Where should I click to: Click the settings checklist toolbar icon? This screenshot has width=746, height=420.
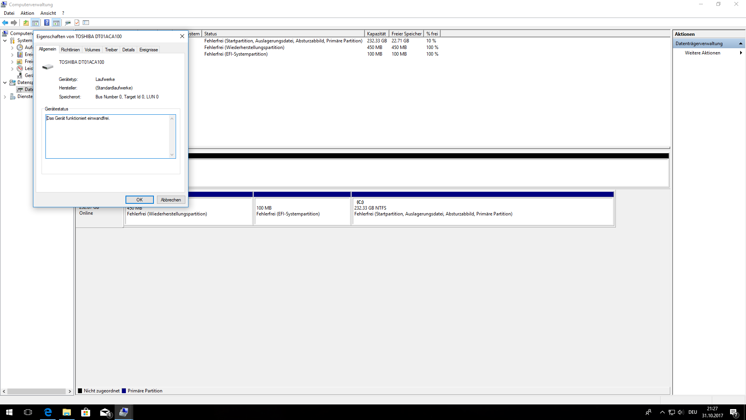coord(86,23)
